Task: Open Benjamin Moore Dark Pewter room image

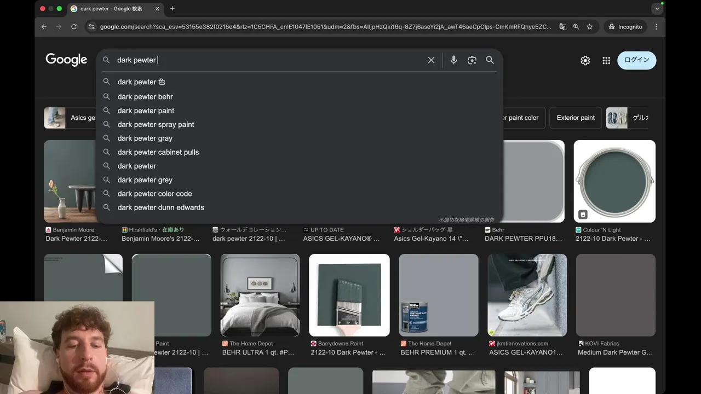Action: coord(70,181)
